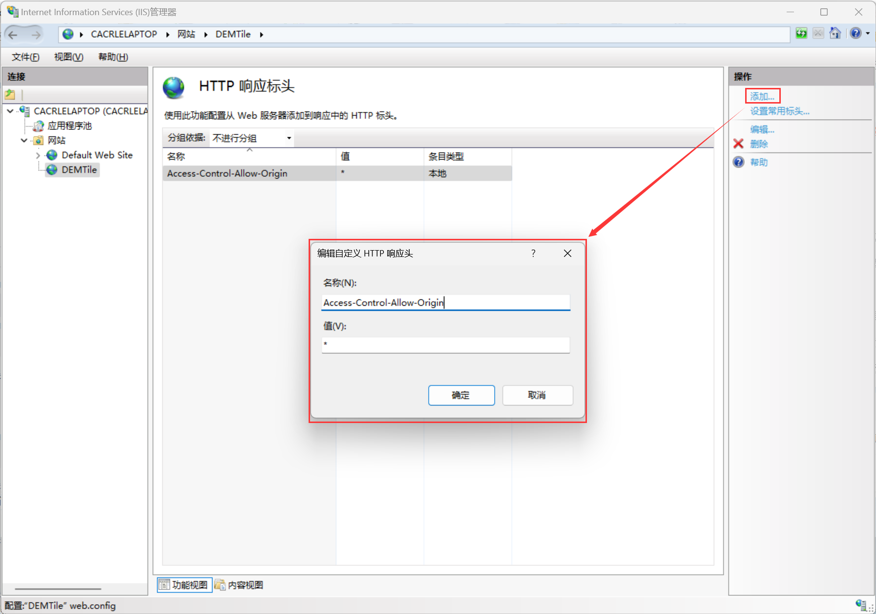
Task: Focus the 名称(N) input field
Action: 446,302
